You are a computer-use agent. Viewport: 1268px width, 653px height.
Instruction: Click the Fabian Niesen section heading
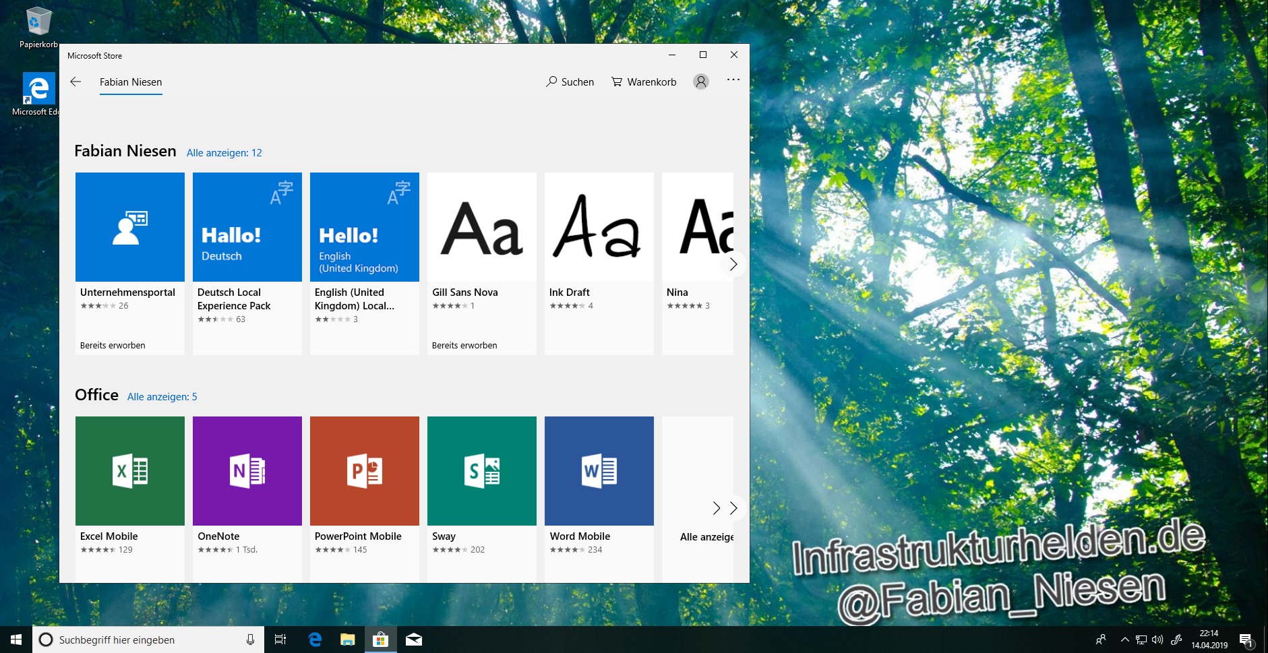coord(125,151)
